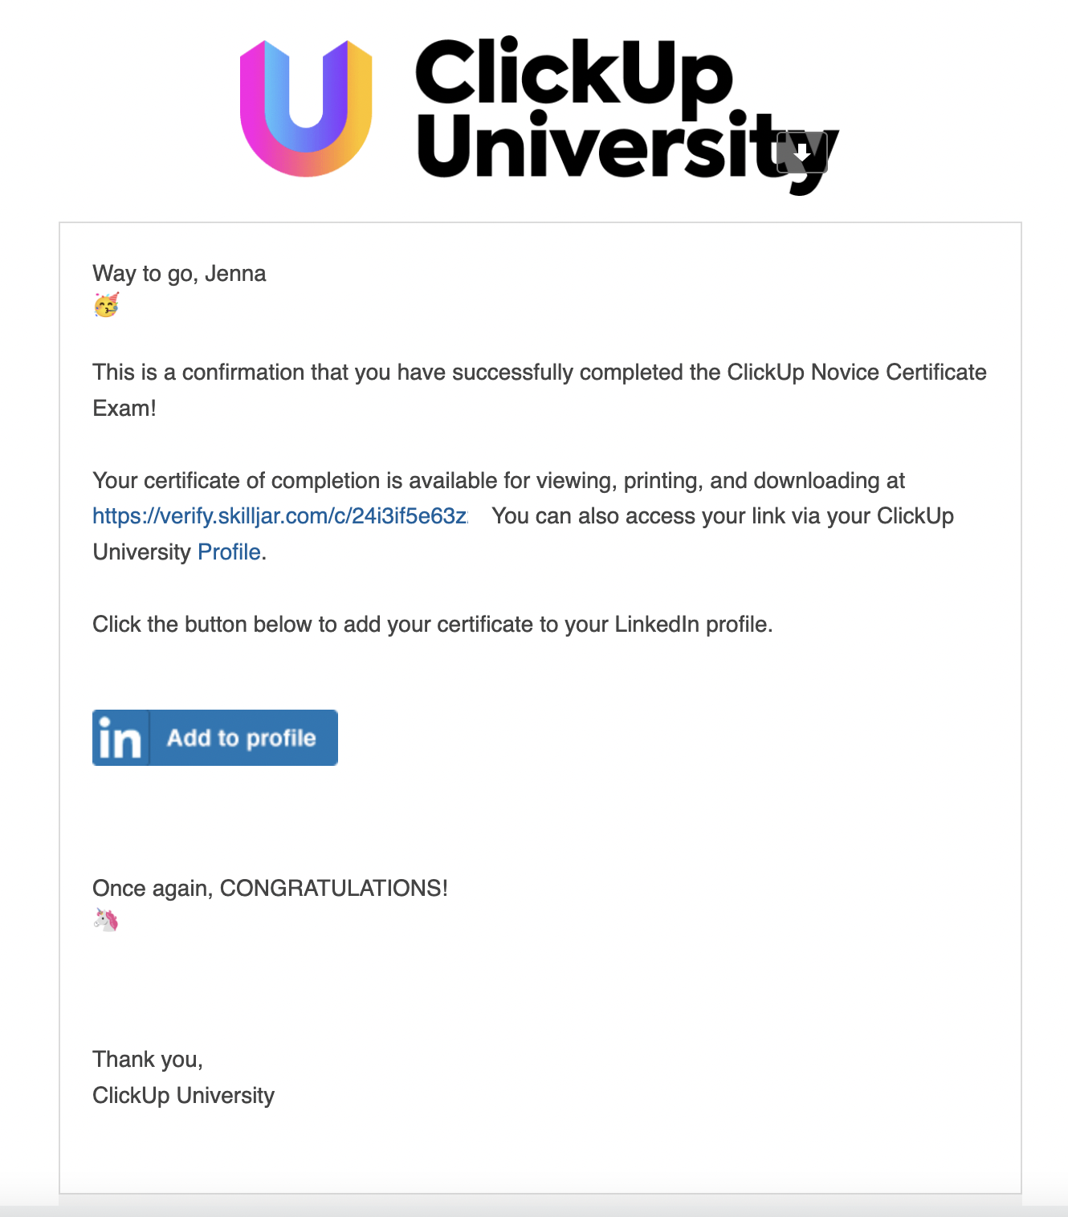Screen dimensions: 1068x1217
Task: Click the 'This is a confirmation' sentence
Action: [539, 372]
